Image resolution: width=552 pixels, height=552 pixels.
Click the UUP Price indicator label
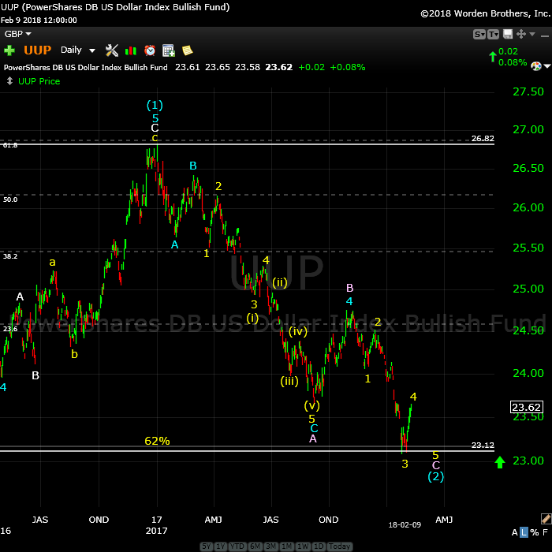(x=39, y=81)
